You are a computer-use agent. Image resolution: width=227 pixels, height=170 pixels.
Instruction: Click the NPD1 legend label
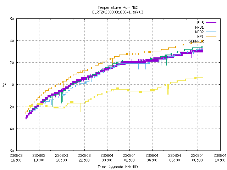[x=199, y=27]
